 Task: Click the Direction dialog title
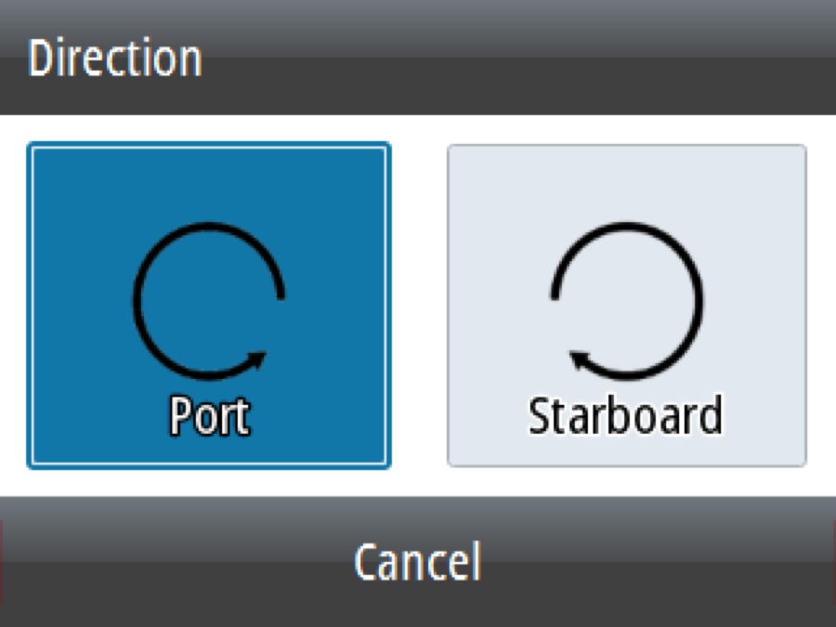click(x=115, y=59)
